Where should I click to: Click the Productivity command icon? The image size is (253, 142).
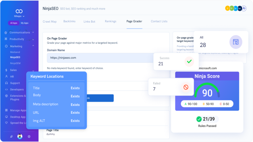pyautogui.click(x=6, y=39)
